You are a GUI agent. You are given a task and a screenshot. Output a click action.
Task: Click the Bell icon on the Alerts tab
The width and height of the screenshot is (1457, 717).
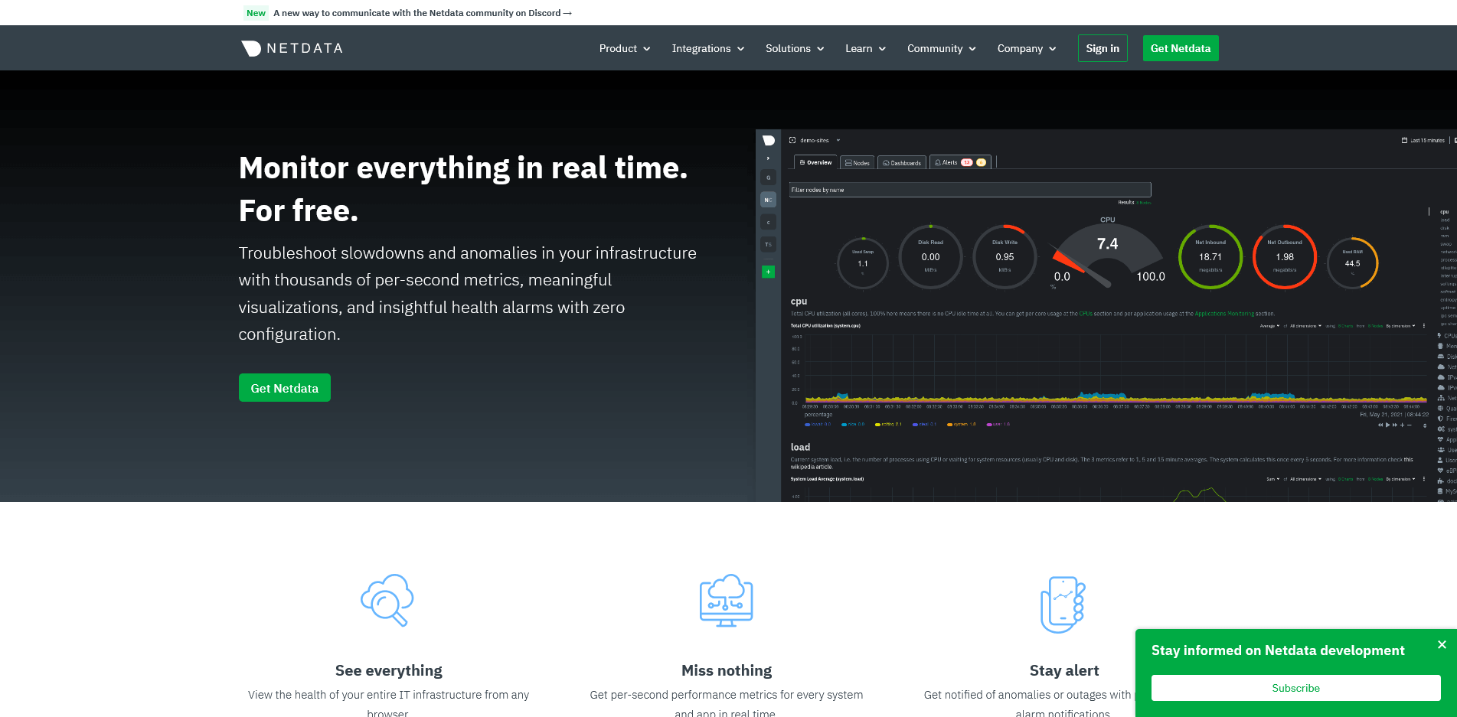tap(938, 162)
